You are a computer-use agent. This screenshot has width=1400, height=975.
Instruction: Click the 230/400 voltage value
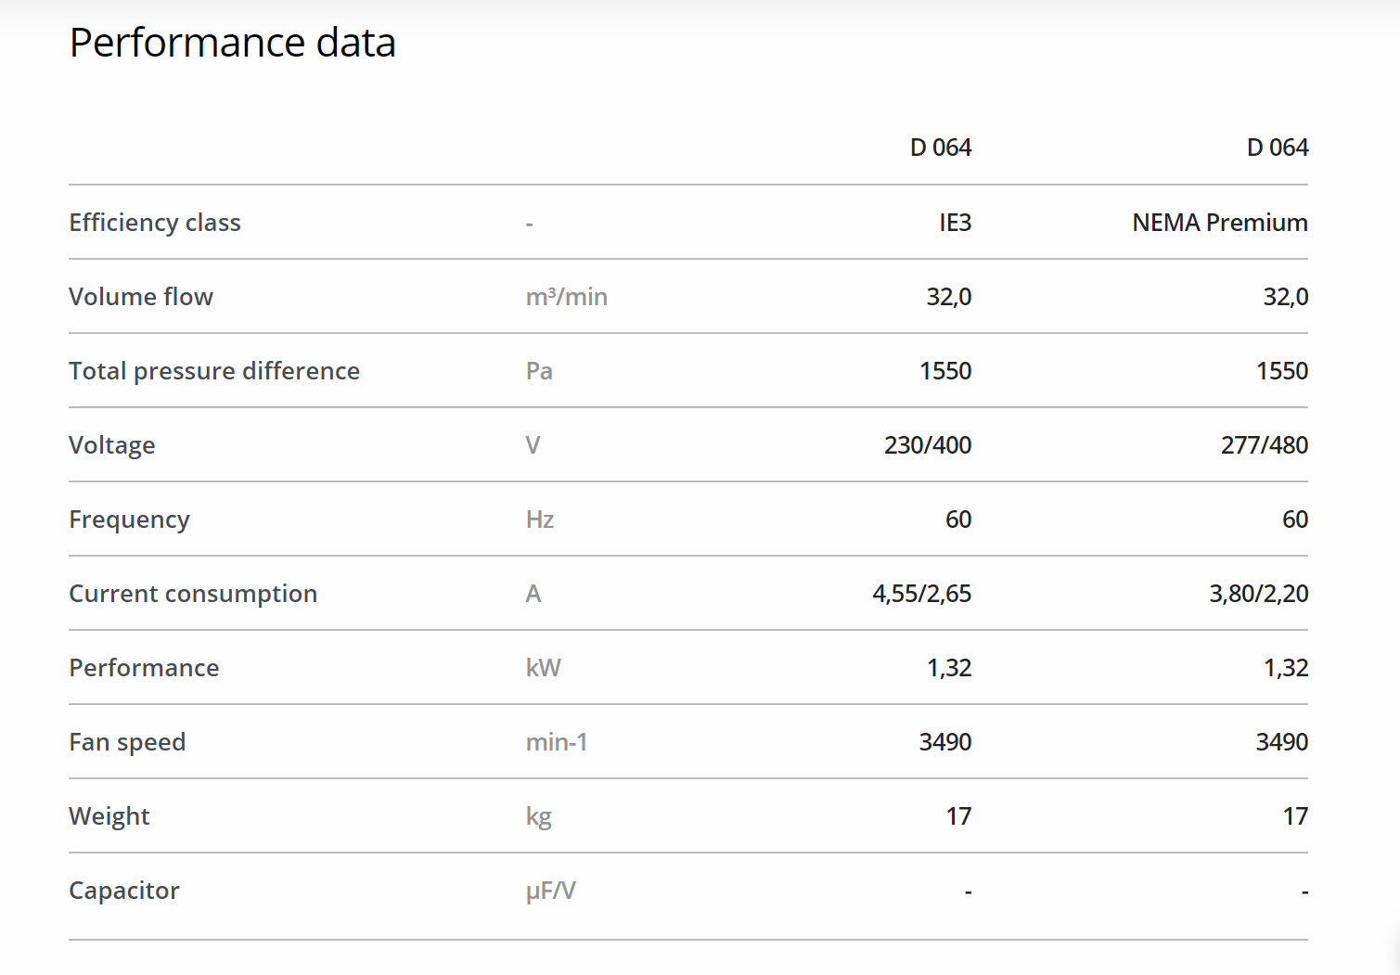(927, 445)
